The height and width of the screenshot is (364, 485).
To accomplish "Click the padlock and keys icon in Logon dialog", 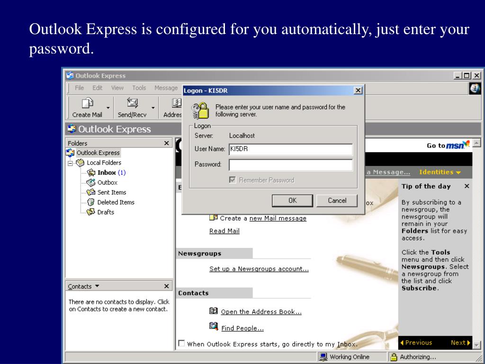I will click(200, 111).
